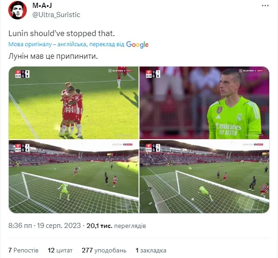Click the 1 закладка bookmark count
The height and width of the screenshot is (258, 278).
point(151,250)
